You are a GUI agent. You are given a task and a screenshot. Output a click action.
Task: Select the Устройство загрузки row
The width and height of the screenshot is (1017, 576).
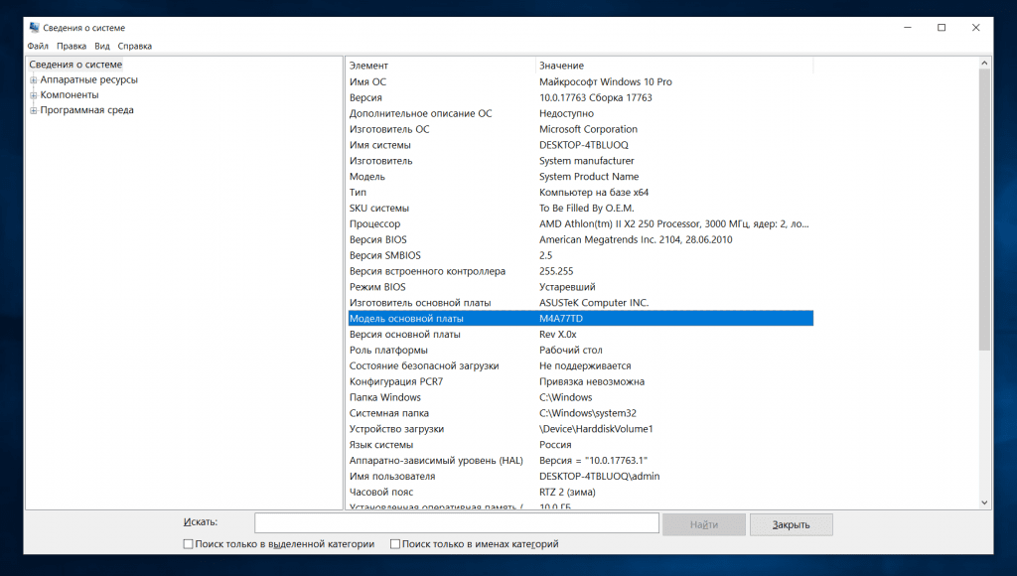[580, 429]
